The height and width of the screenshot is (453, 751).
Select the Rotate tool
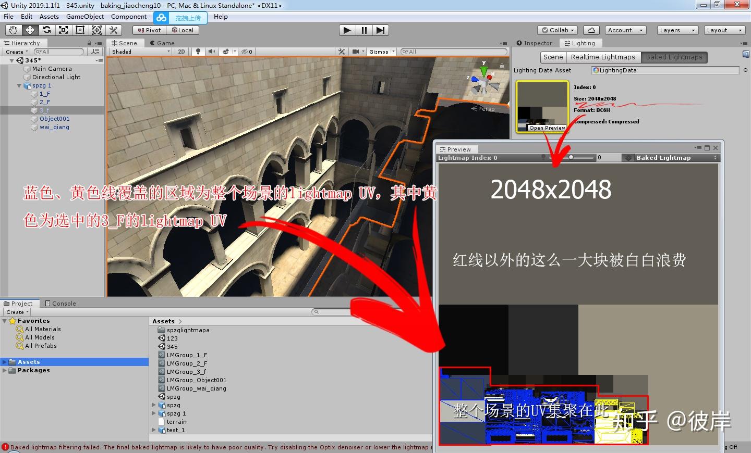point(46,30)
